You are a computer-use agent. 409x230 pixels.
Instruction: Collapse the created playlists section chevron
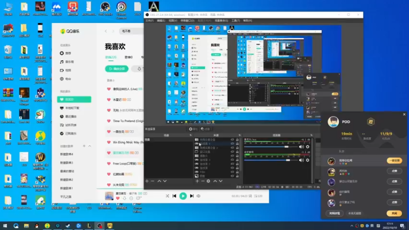coord(90,146)
